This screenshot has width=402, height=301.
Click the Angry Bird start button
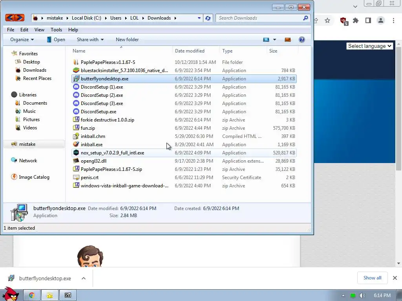(x=10, y=294)
